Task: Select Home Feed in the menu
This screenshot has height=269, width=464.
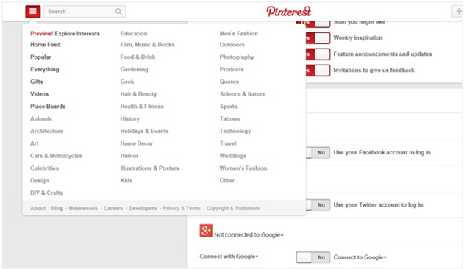Action: pyautogui.click(x=46, y=45)
